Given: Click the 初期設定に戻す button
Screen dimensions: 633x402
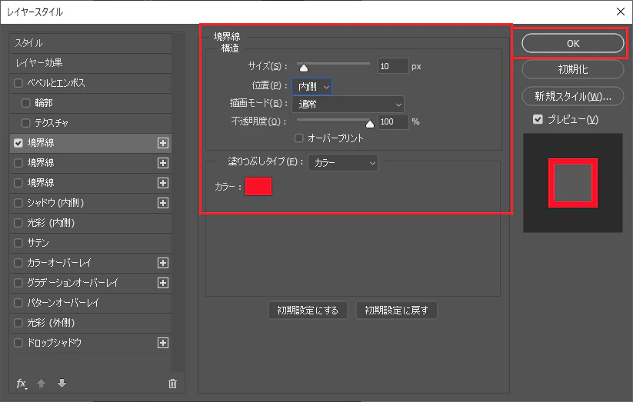Looking at the screenshot, I should coord(396,311).
